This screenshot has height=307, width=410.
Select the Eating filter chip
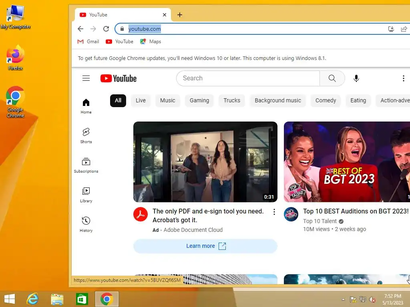(358, 100)
